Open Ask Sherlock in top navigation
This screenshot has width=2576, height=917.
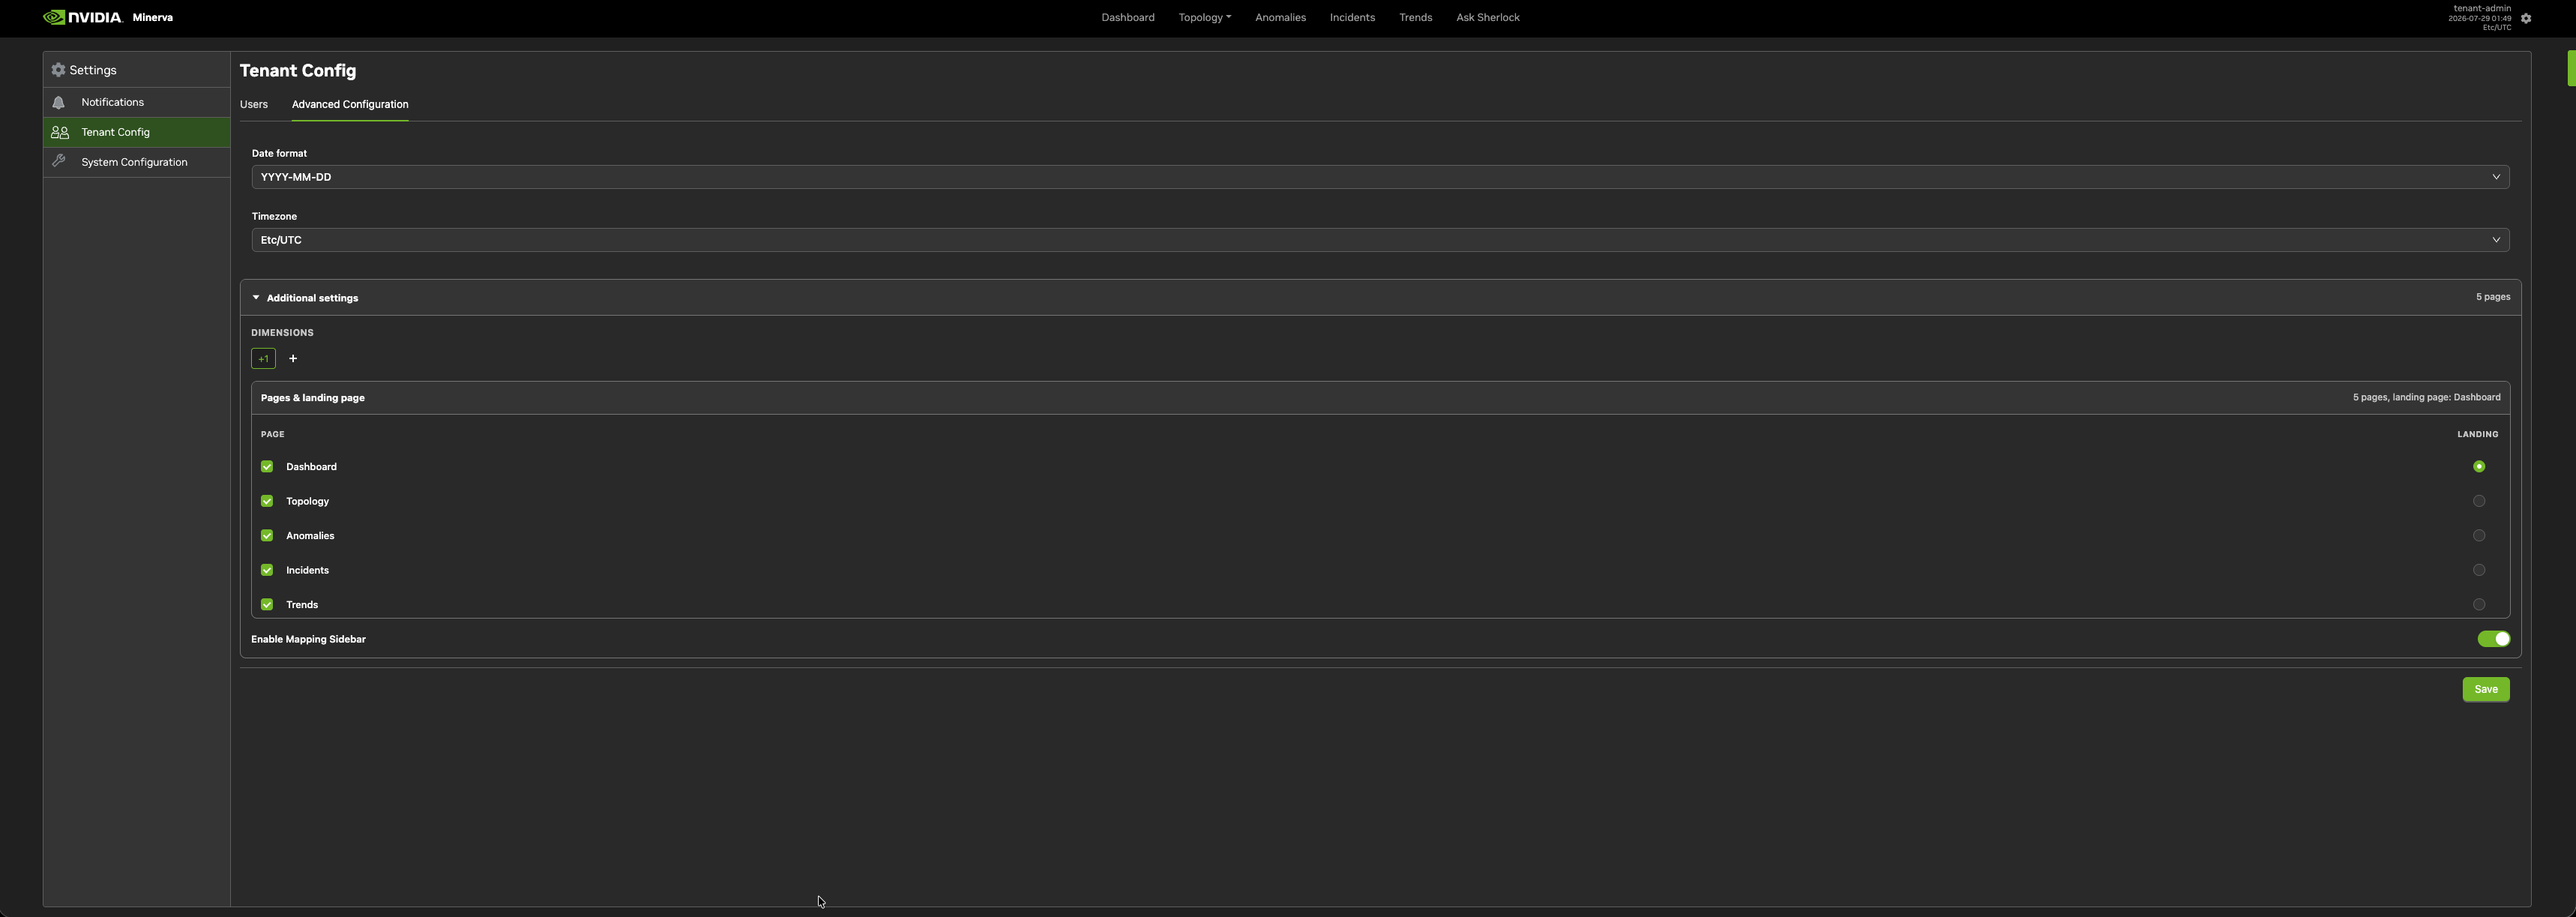coord(1487,18)
